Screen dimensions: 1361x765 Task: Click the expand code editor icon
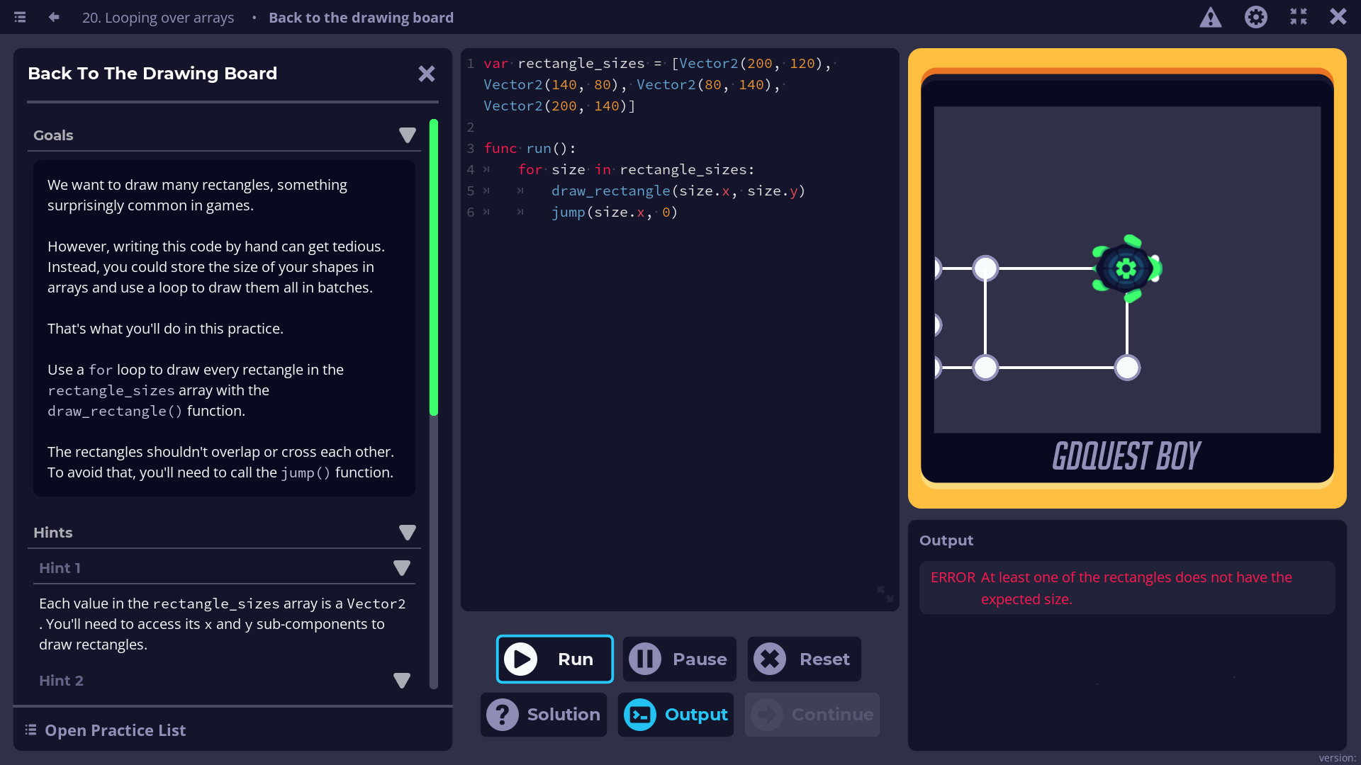point(885,594)
